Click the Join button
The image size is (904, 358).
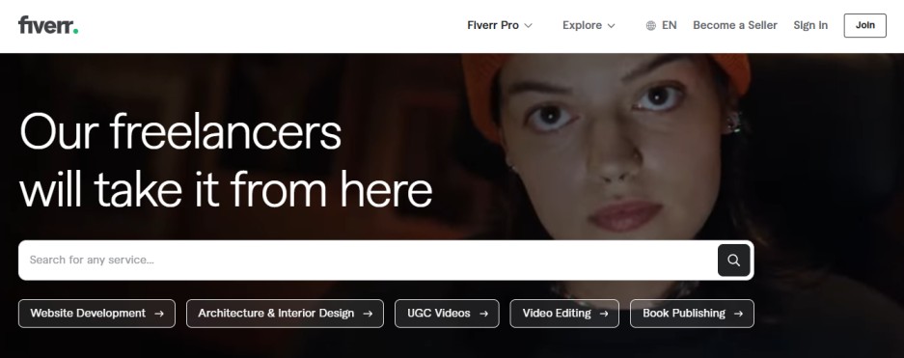[x=864, y=25]
